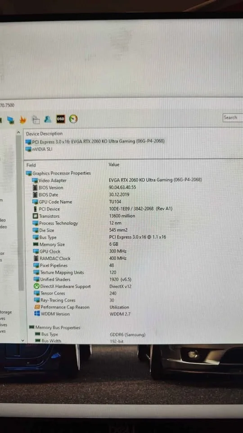This screenshot has width=243, height=433.
Task: Select the 12 nm process value
Action: tap(115, 223)
